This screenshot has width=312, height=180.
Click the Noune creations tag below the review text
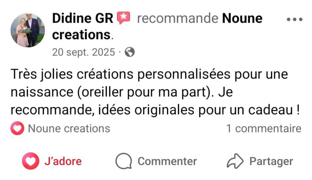[69, 128]
